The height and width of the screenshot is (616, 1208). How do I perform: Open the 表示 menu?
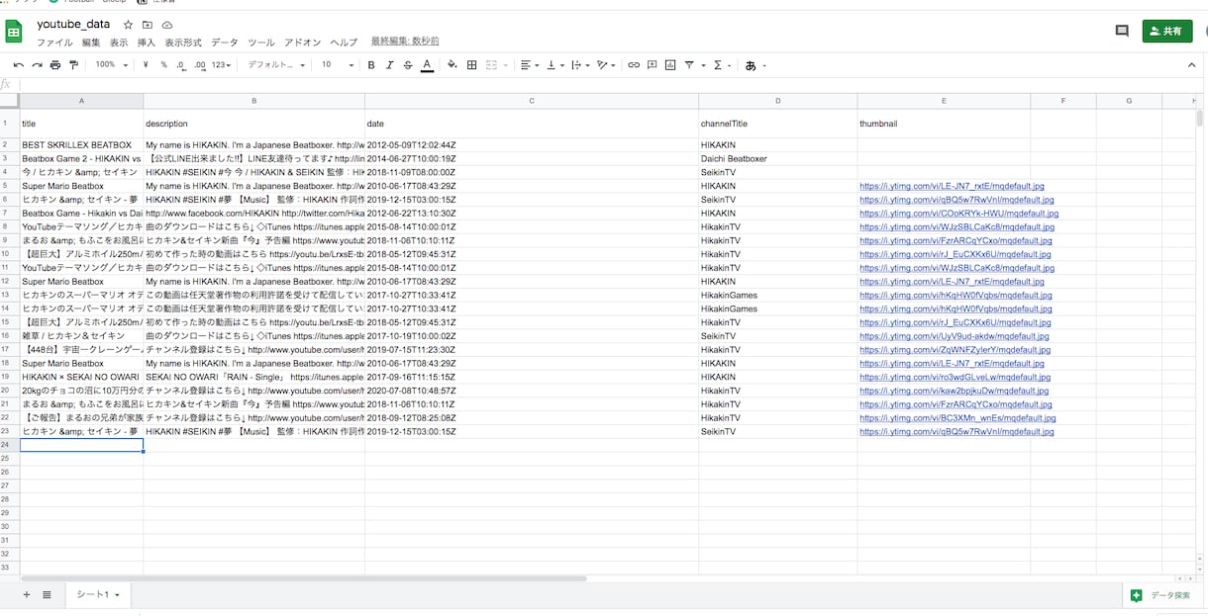(119, 43)
